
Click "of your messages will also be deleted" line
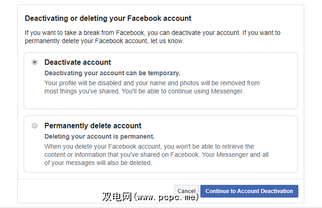[98, 163]
